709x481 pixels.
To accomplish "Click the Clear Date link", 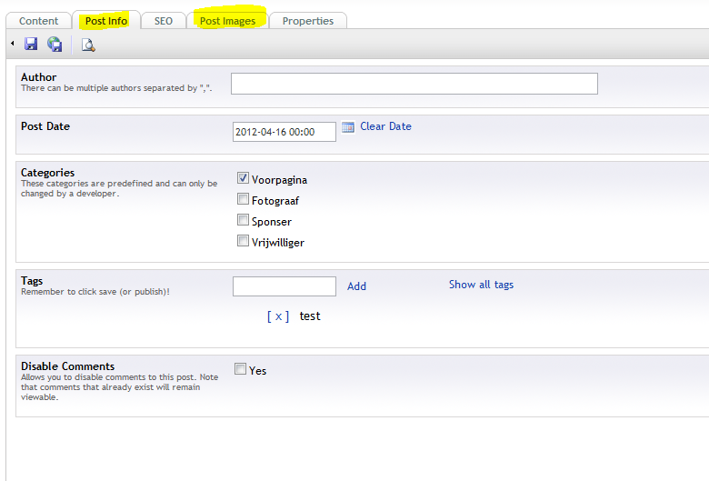I will 385,126.
